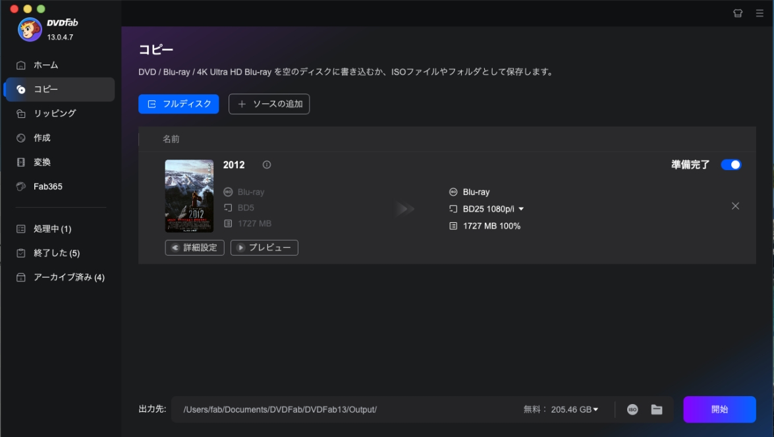Click the DVDFab mascot logo

click(x=30, y=30)
